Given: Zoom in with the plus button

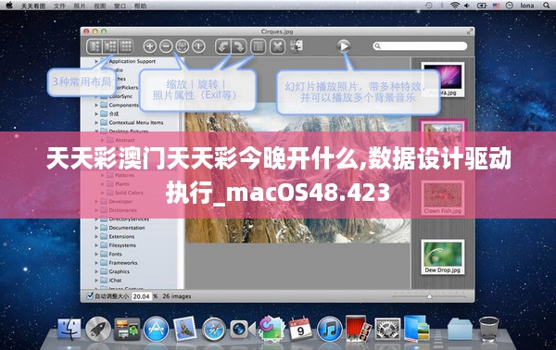Looking at the screenshot, I should tap(149, 46).
